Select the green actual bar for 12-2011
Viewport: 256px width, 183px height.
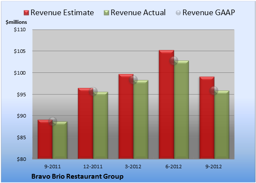tap(101, 125)
